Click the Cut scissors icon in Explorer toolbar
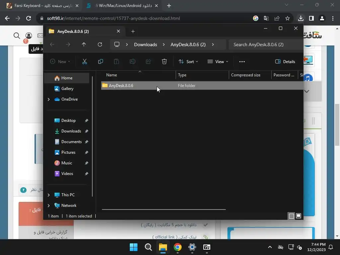This screenshot has width=340, height=255. tap(85, 61)
